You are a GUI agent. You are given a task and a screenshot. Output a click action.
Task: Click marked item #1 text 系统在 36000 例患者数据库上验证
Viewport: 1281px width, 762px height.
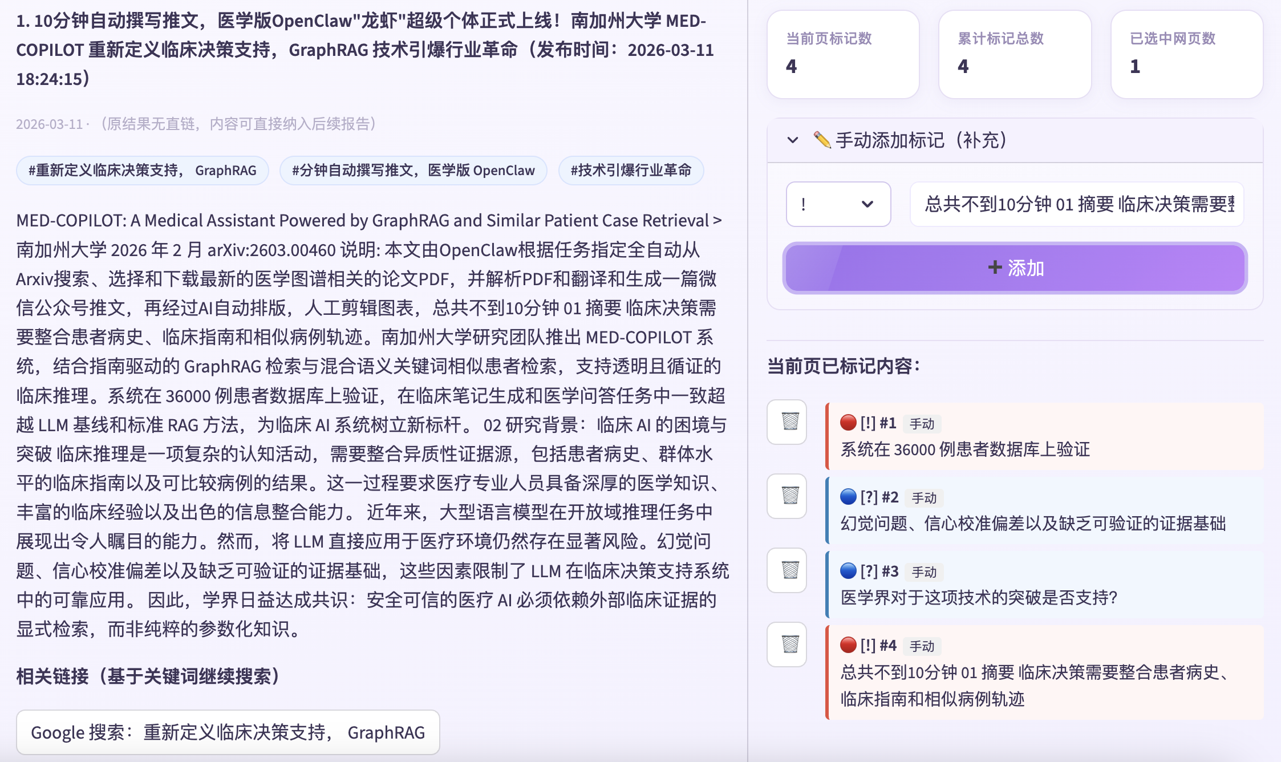[x=965, y=449]
